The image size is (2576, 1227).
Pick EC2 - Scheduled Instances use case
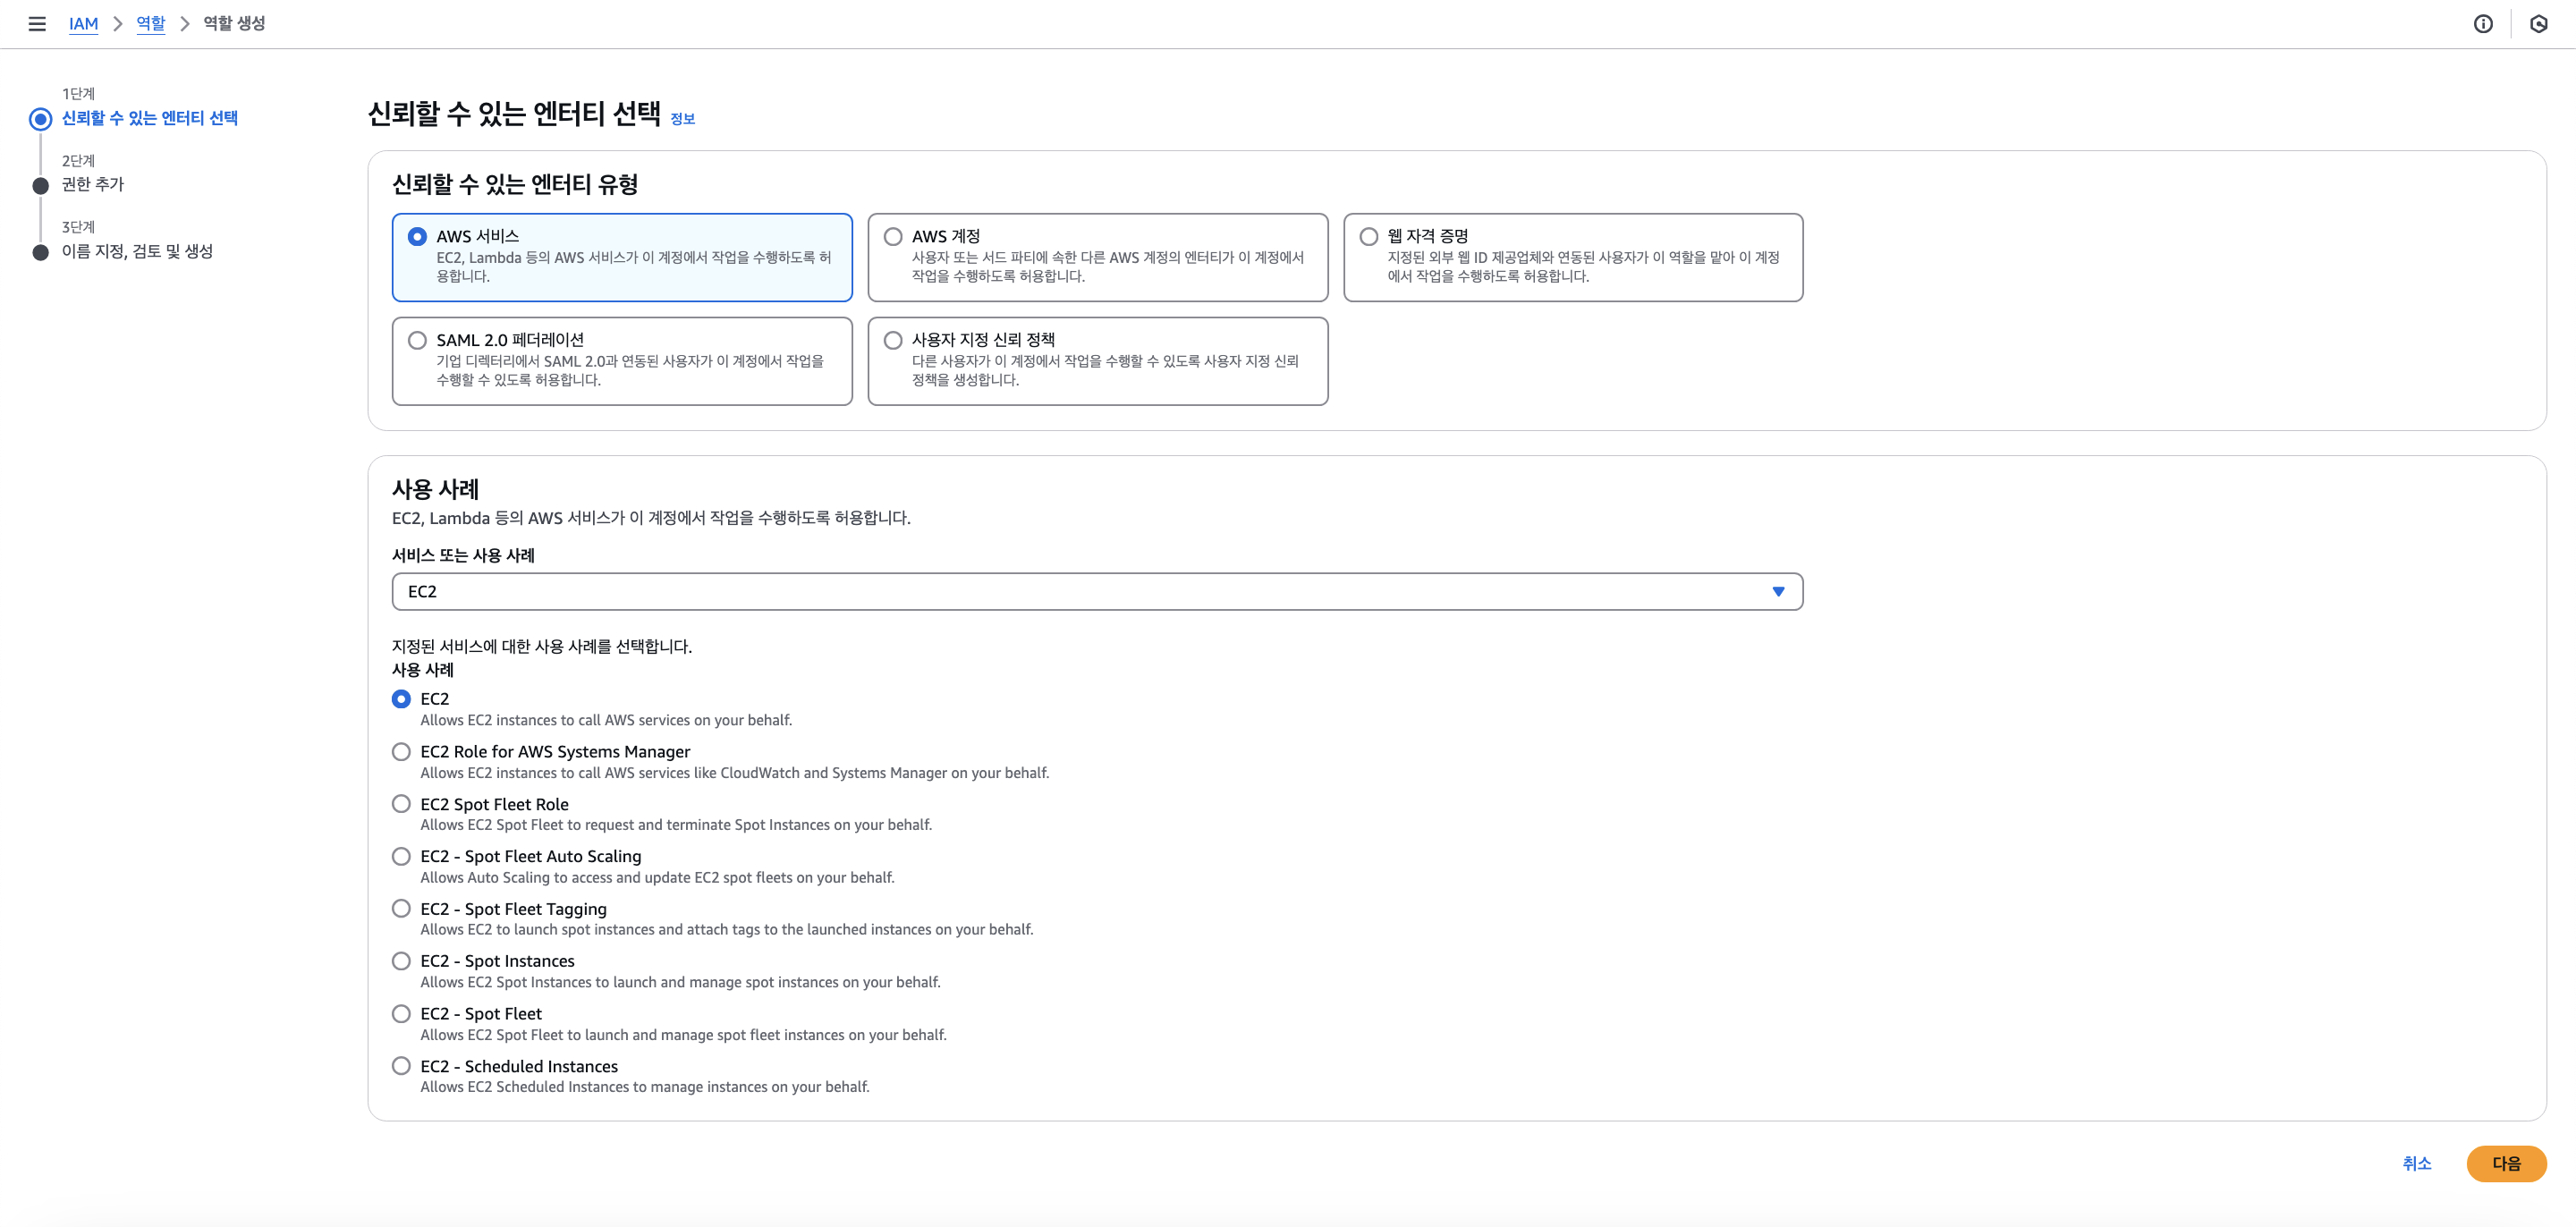(x=401, y=1066)
